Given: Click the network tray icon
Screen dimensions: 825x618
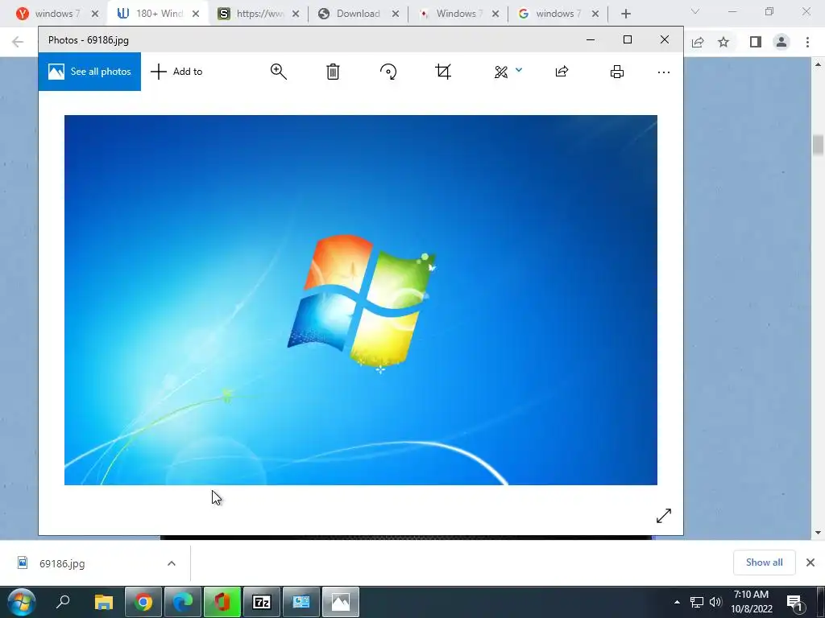Looking at the screenshot, I should tap(697, 602).
